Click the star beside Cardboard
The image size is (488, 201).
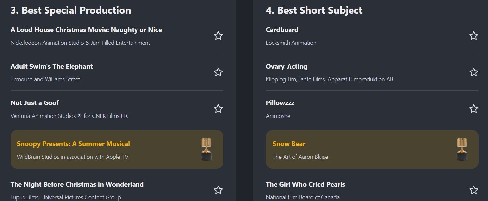tap(473, 36)
